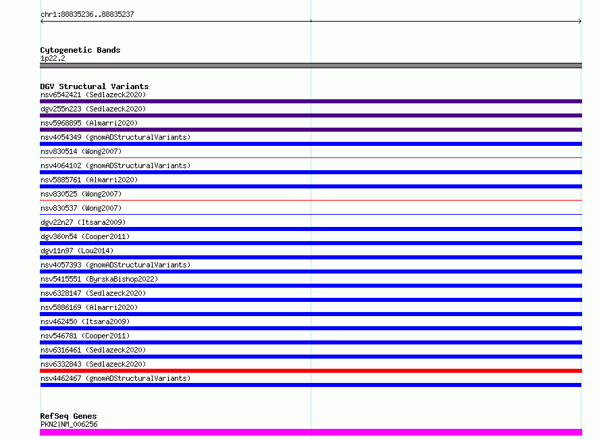Image resolution: width=601 pixels, height=439 pixels.
Task: Click the magenta PKN2 gene bar
Action: (311, 432)
